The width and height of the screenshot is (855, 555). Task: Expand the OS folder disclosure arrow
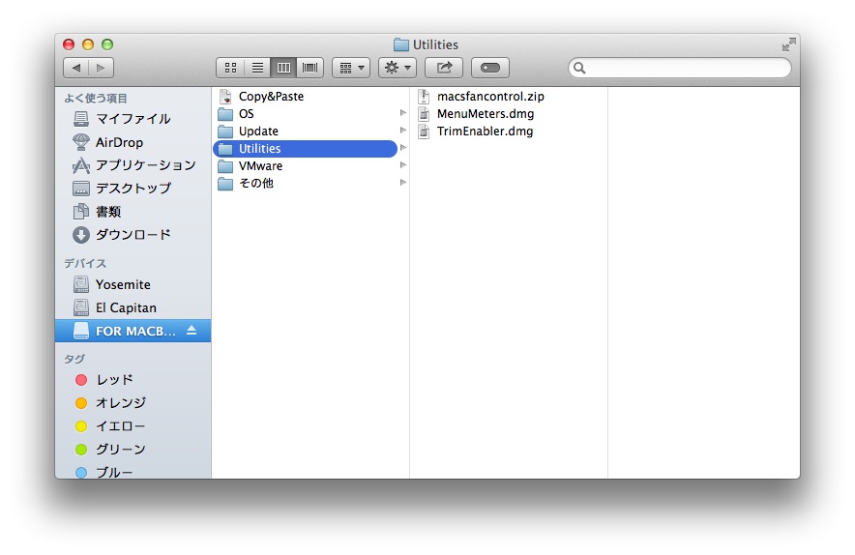click(x=403, y=113)
